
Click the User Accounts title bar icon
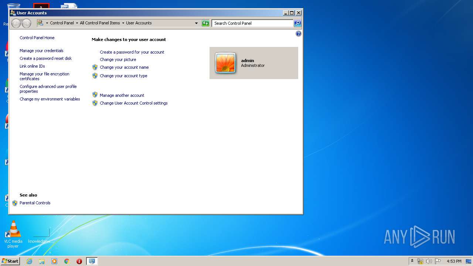click(x=13, y=13)
